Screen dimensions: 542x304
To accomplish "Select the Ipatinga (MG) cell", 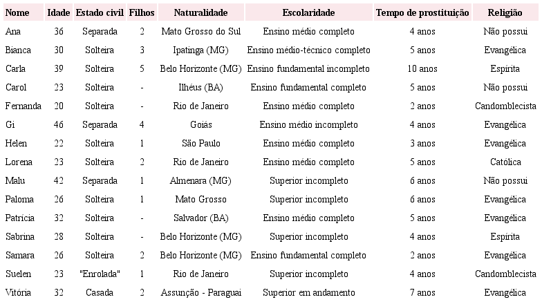I will pyautogui.click(x=200, y=50).
